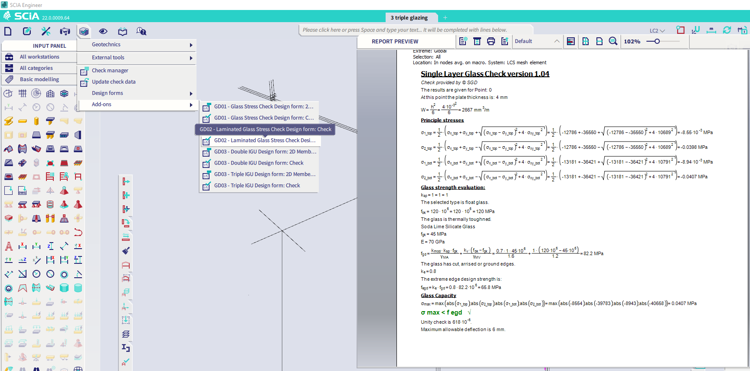
Task: Select the DWG import tool icon
Action: (23, 190)
